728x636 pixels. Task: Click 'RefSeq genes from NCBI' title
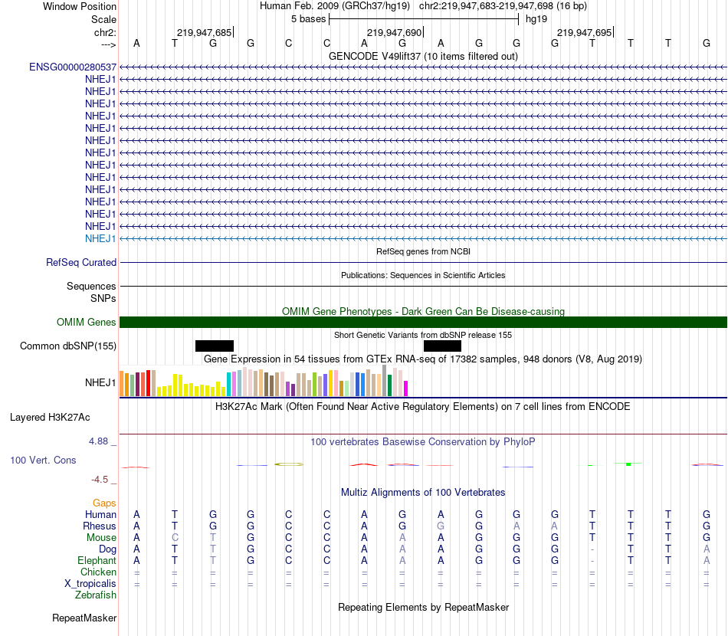423,251
